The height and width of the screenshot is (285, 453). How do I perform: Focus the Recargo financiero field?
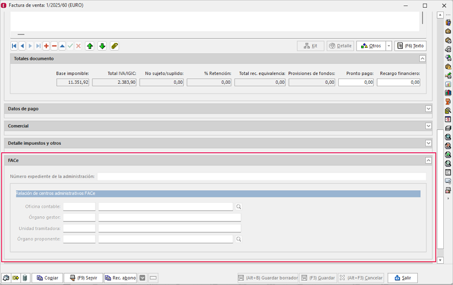tap(399, 82)
